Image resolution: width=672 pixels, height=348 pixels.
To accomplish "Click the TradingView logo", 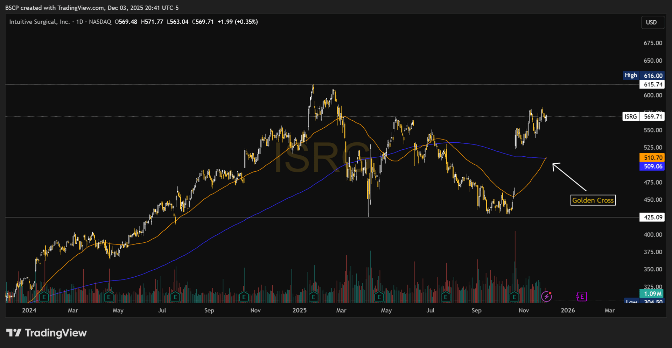I will coord(46,333).
